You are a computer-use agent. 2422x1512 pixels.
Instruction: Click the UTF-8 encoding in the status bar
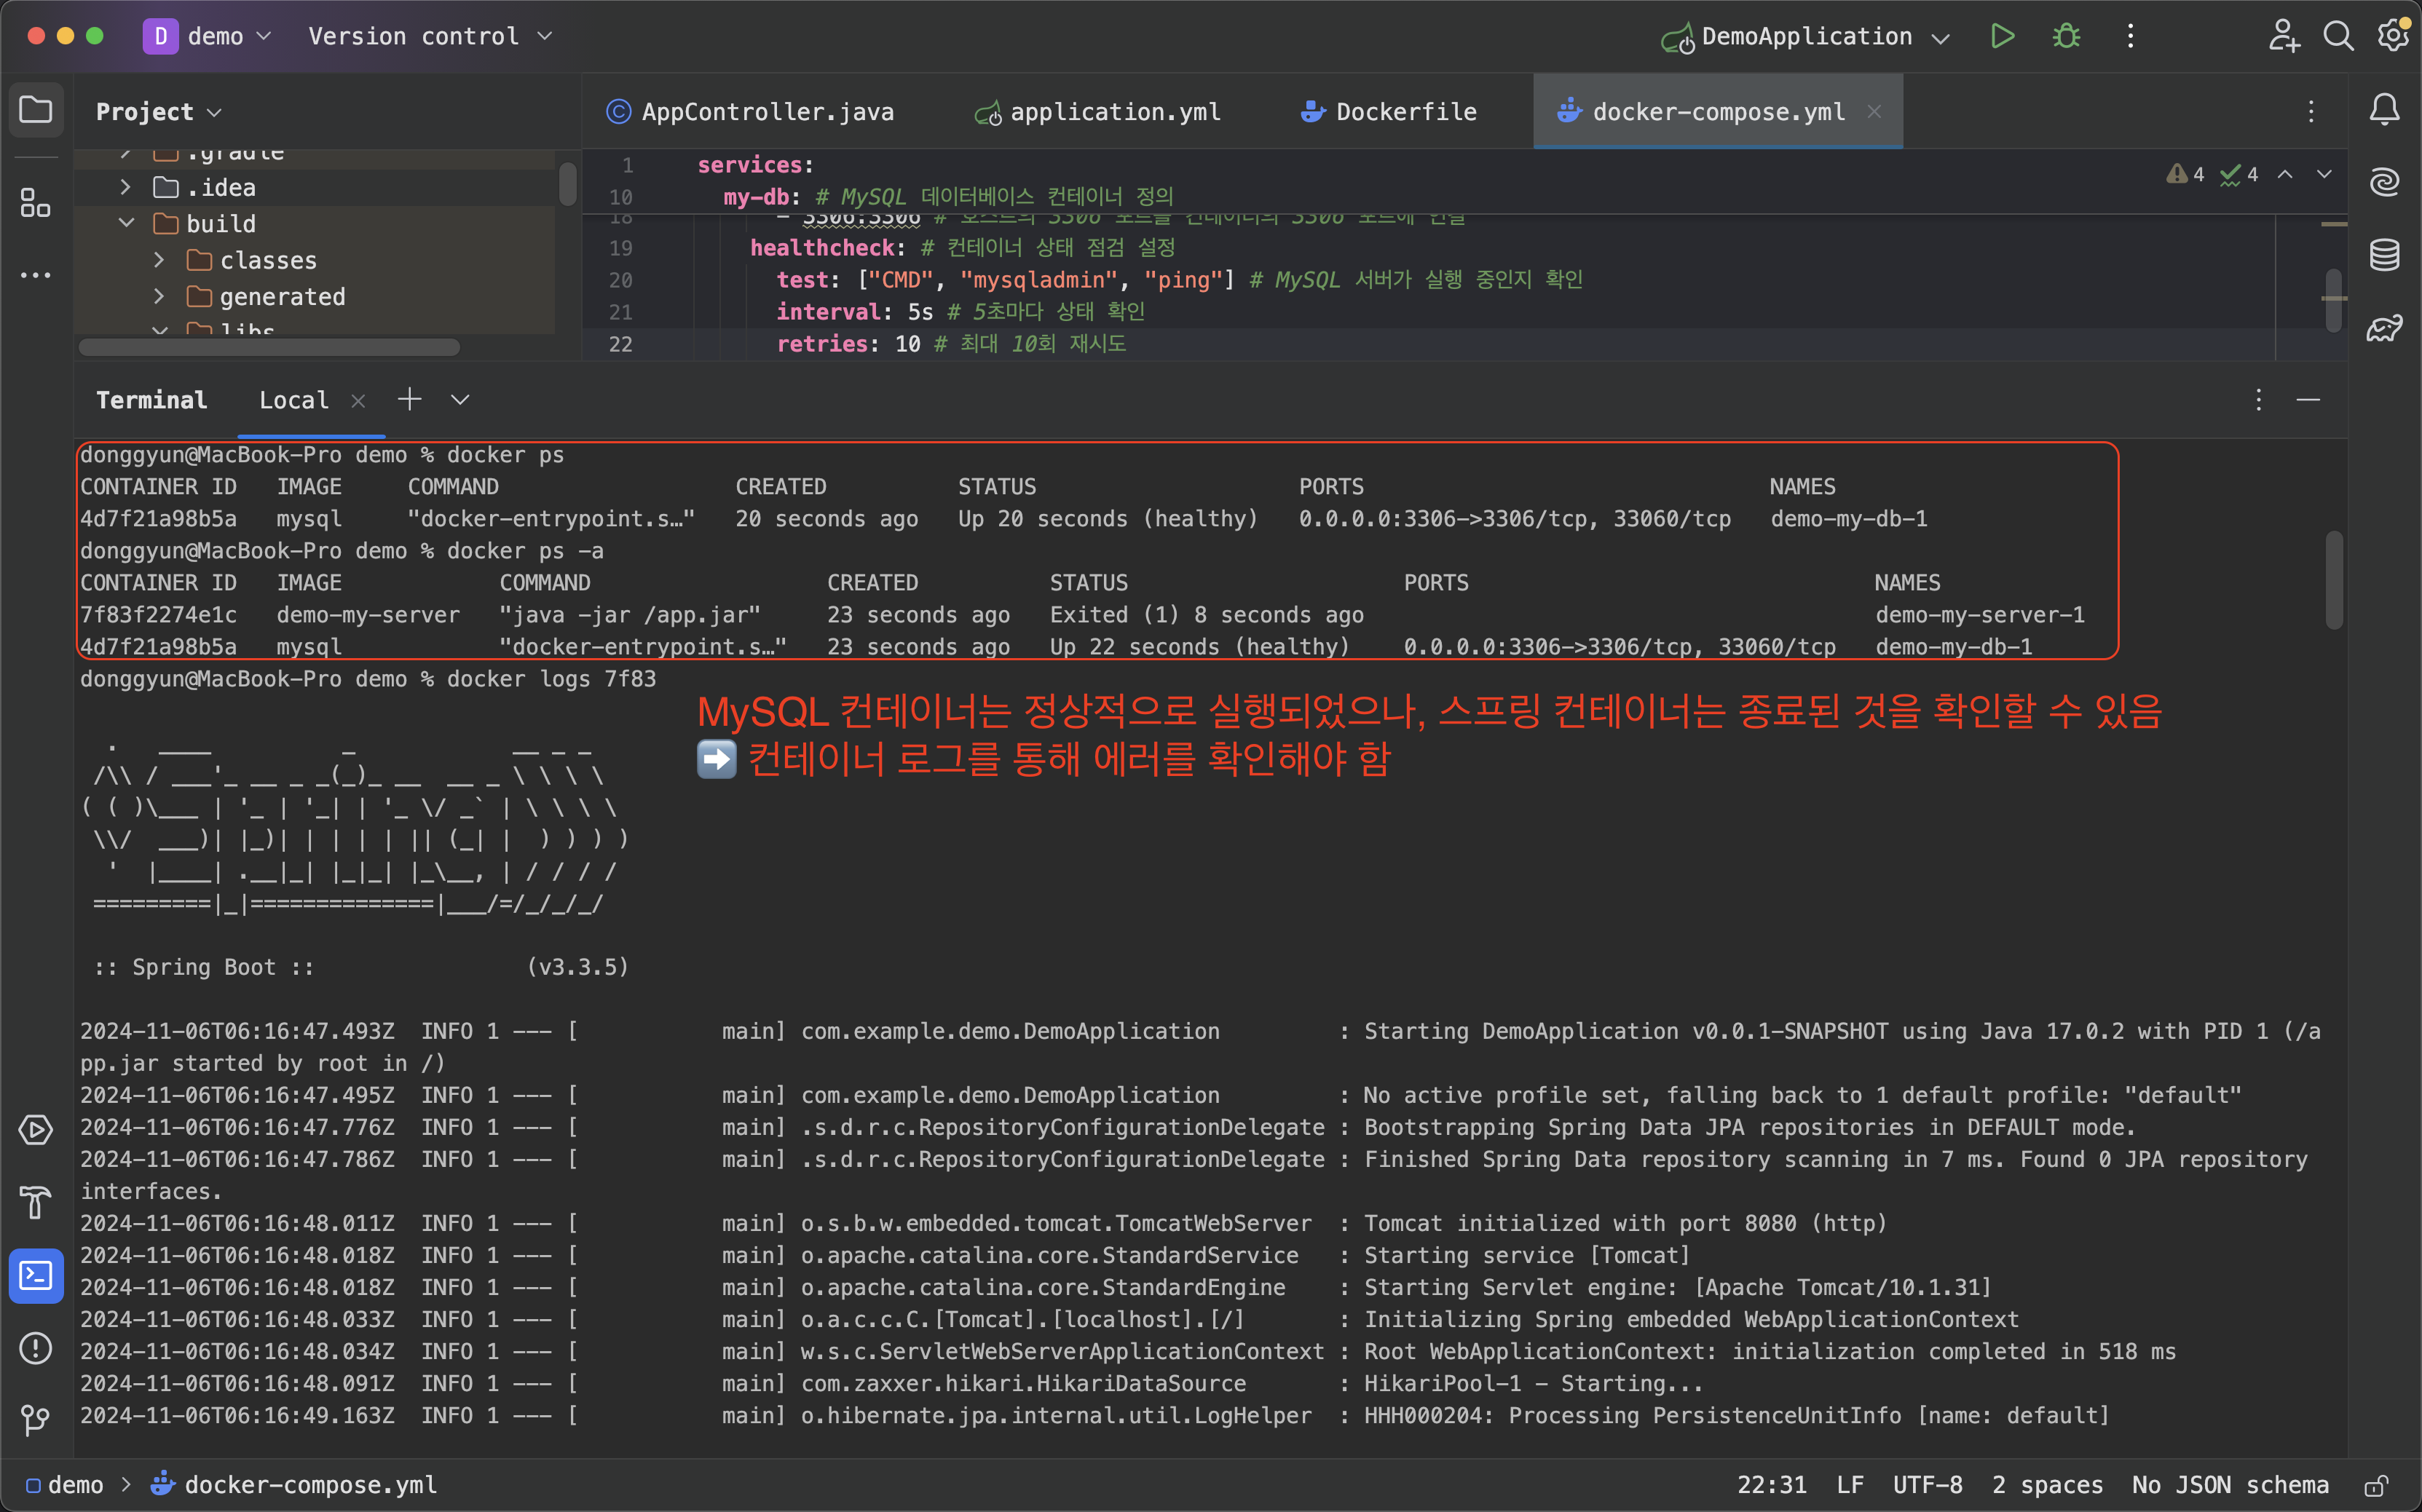pos(1927,1485)
